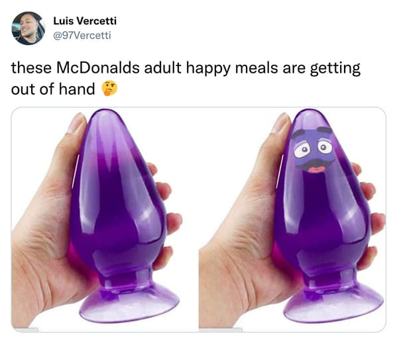Screen dimensions: 397x343
Task: Open the right attached image with face
Action: tap(293, 220)
